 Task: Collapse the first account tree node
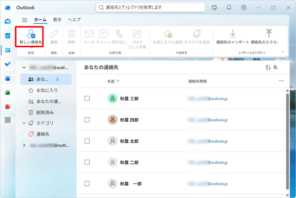click(24, 67)
